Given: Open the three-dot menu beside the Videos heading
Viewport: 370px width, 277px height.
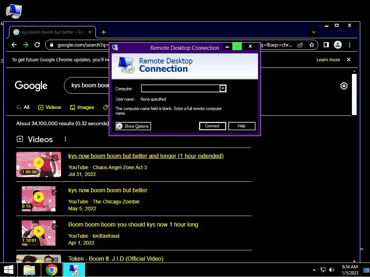Looking at the screenshot, I should [65, 139].
